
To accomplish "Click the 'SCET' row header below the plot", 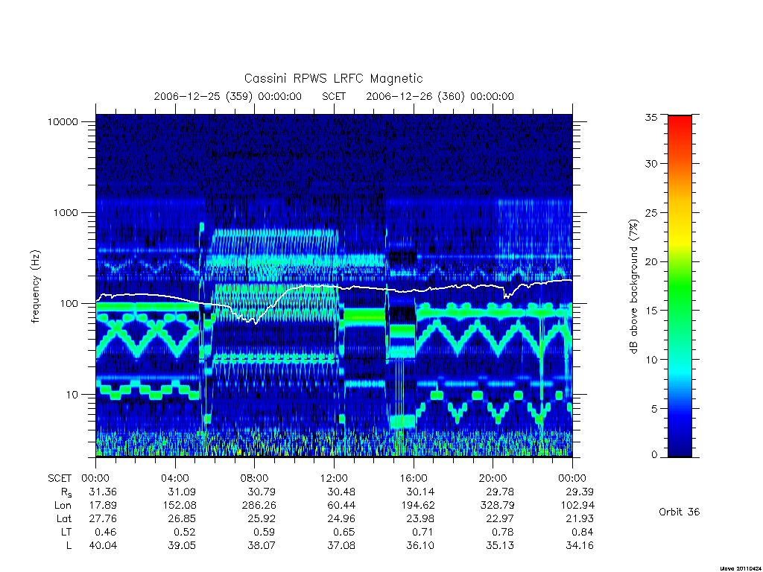I will coord(60,478).
